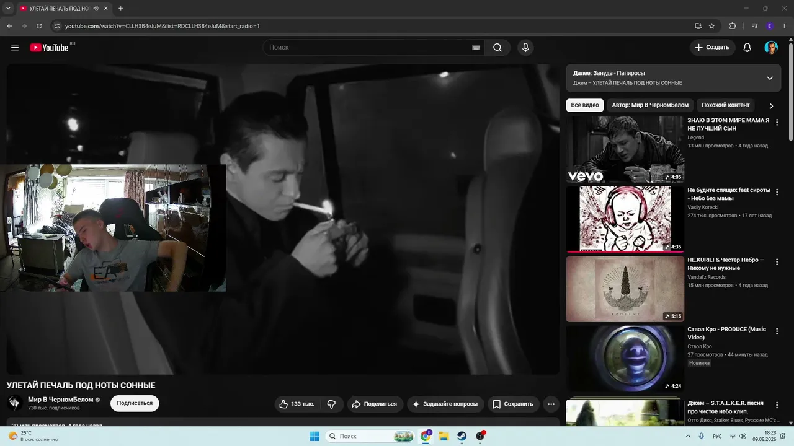This screenshot has height=446, width=794.
Task: Open options for HE.KURILI & Честер Небро video
Action: coord(777,262)
